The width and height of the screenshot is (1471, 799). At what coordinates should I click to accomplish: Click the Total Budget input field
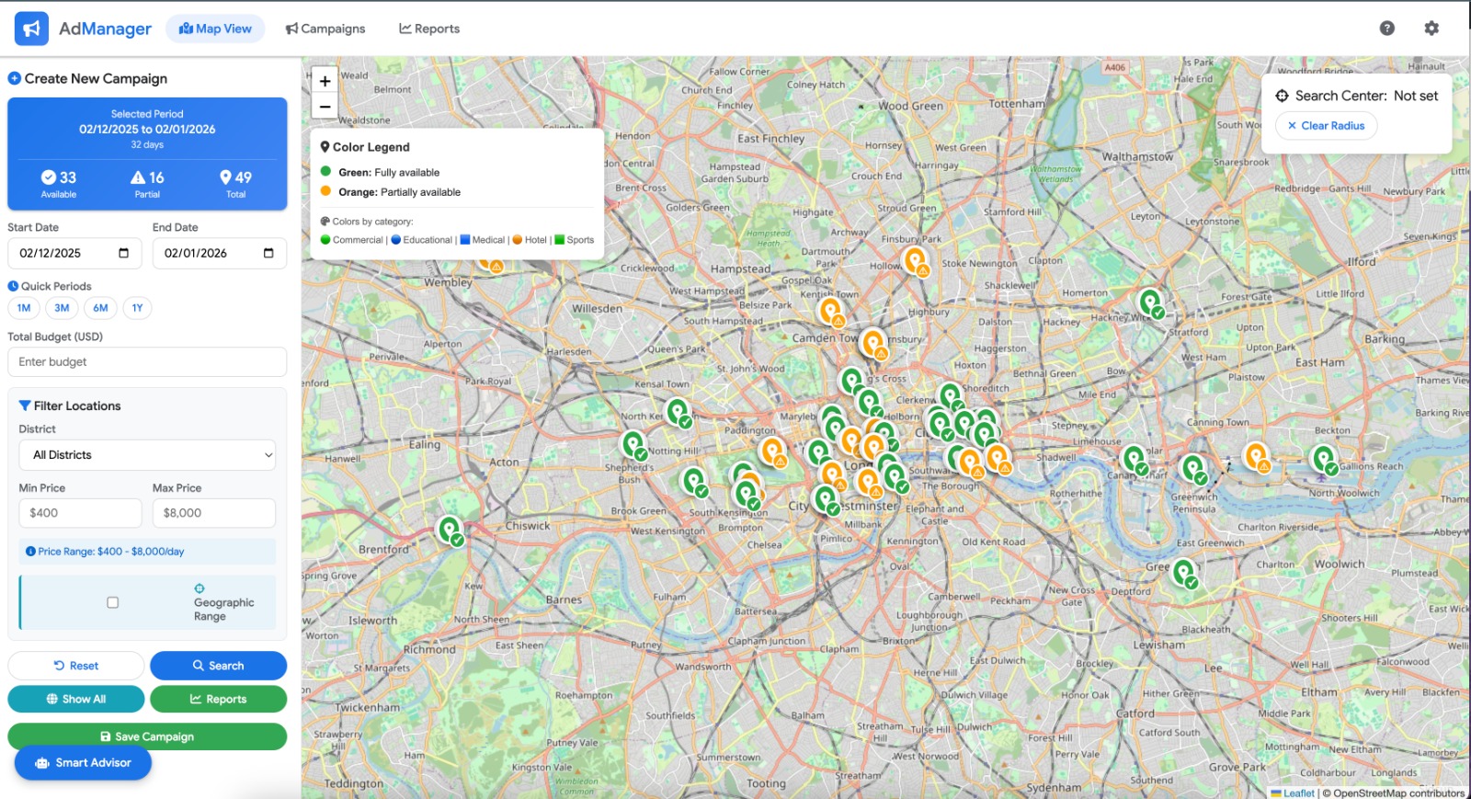[x=147, y=362]
